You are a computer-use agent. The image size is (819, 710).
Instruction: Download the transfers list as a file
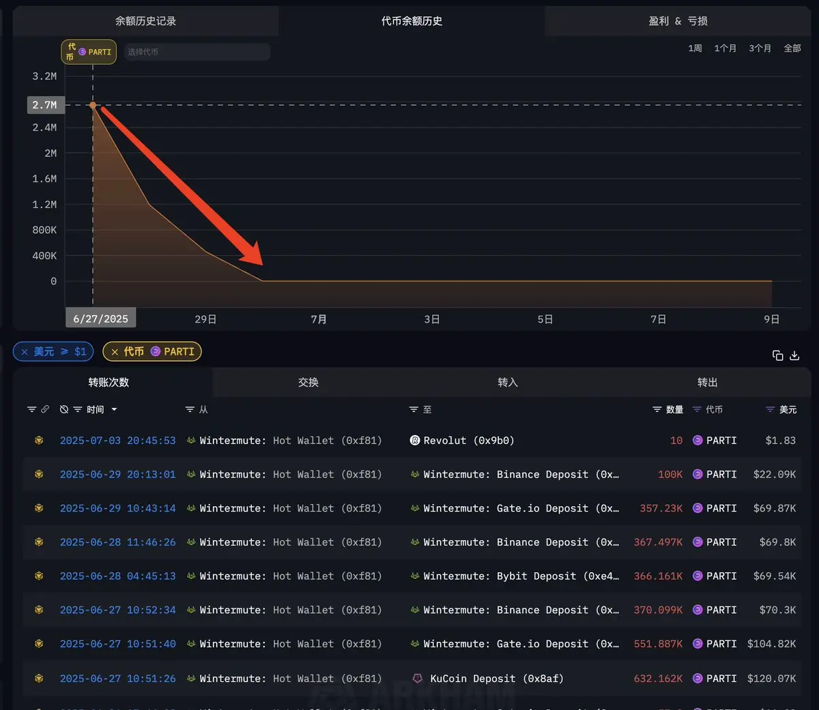794,355
